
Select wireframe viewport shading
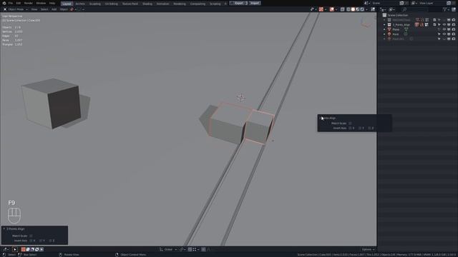pyautogui.click(x=349, y=9)
